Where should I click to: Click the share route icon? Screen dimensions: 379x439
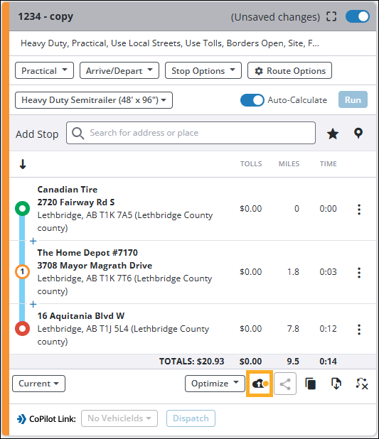click(285, 384)
